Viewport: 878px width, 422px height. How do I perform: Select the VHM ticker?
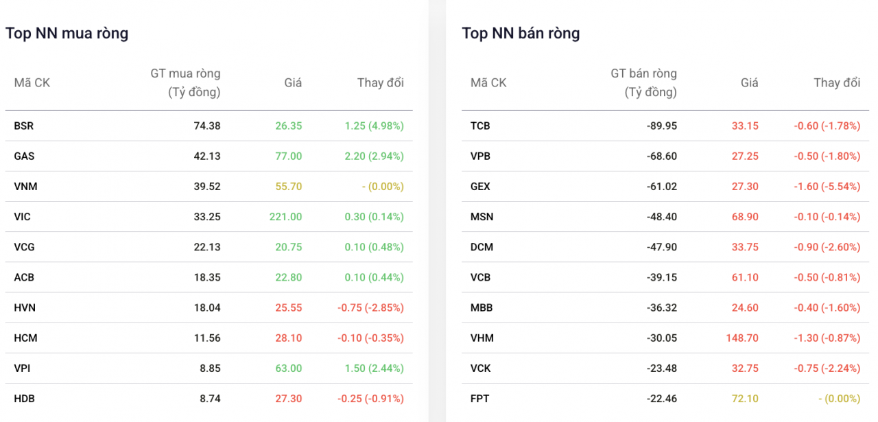coord(482,338)
